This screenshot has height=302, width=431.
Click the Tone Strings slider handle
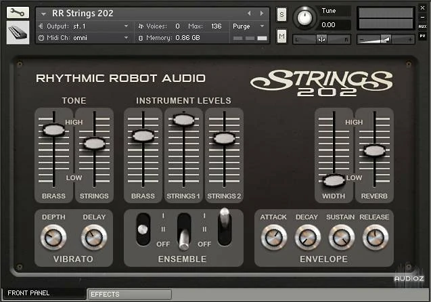94,144
